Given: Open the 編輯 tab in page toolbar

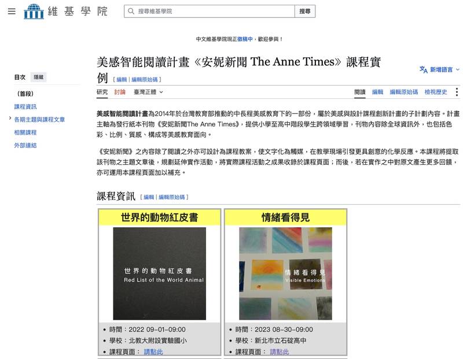Looking at the screenshot, I should [x=377, y=92].
